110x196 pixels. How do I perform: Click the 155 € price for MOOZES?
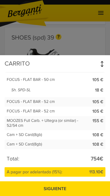[x=98, y=121]
